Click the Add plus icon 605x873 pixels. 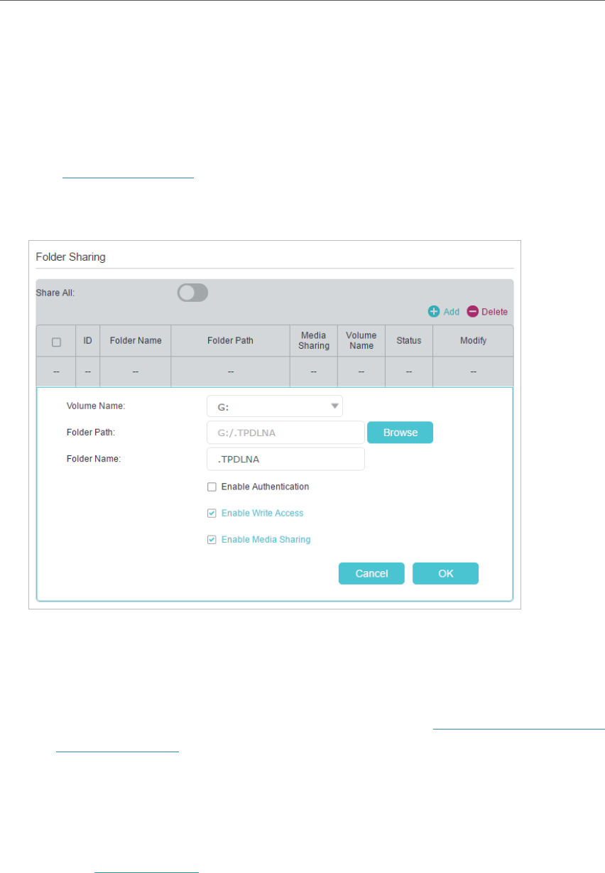(433, 312)
